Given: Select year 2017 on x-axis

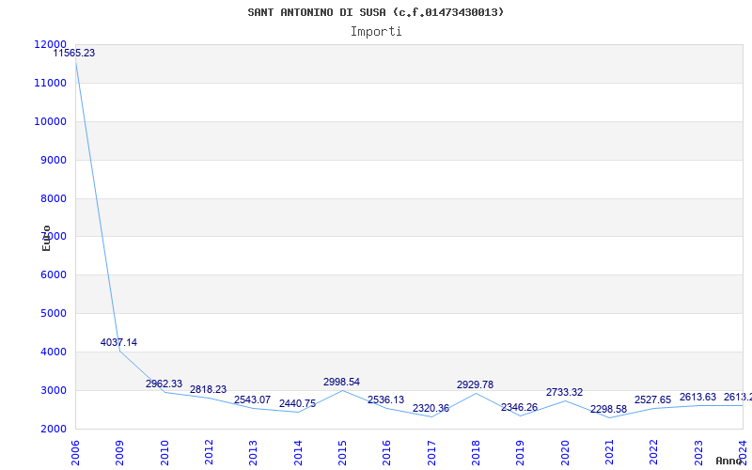Looking at the screenshot, I should [431, 453].
